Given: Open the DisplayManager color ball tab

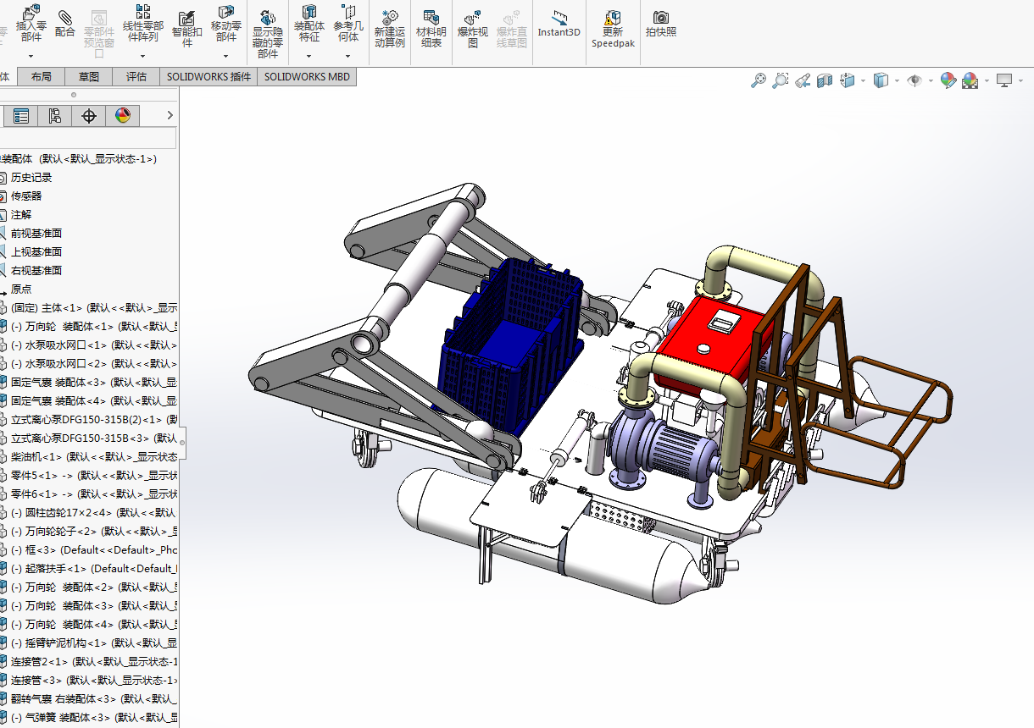Looking at the screenshot, I should click(x=123, y=116).
